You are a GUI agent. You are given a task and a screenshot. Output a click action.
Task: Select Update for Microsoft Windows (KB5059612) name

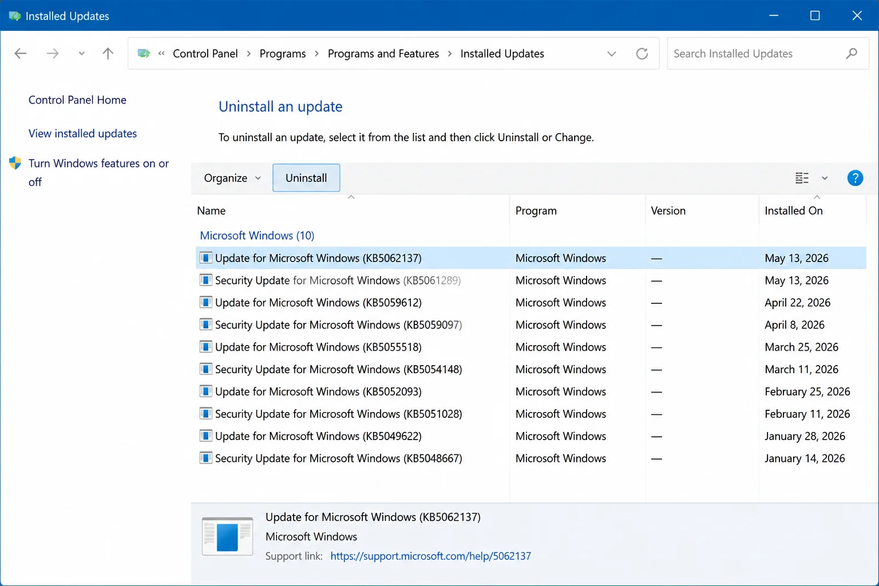[318, 303]
